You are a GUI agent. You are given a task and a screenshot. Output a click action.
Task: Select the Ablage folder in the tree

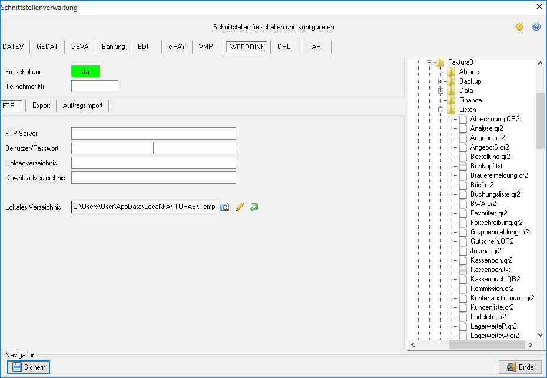coord(469,72)
